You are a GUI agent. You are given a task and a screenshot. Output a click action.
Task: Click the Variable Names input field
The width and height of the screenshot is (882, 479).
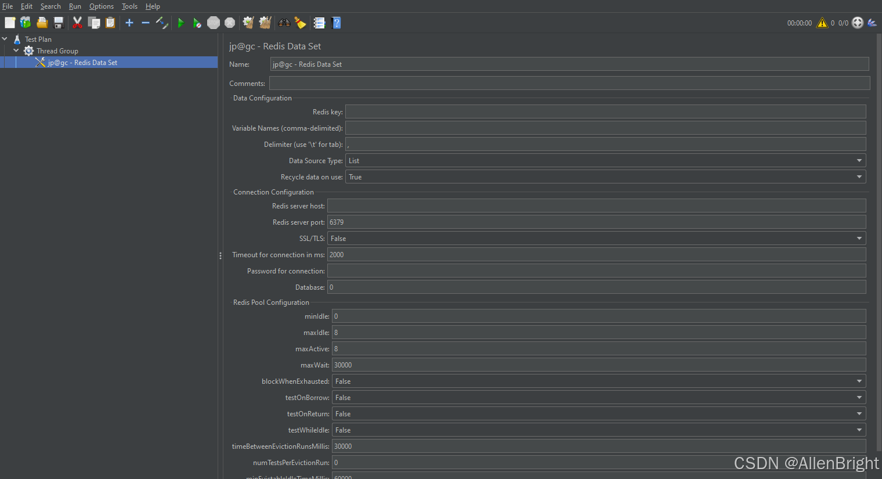pyautogui.click(x=606, y=128)
